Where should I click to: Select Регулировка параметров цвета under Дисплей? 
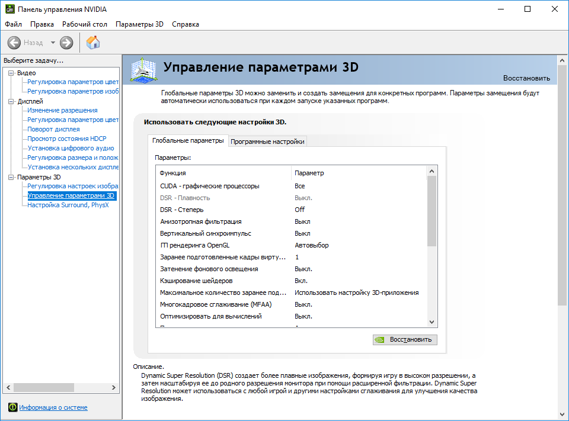[x=73, y=120]
